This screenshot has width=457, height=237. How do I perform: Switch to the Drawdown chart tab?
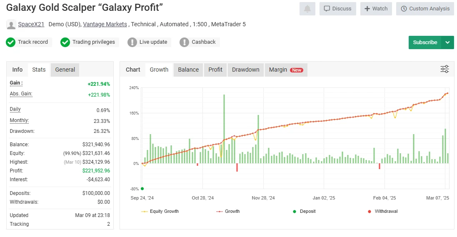tap(245, 70)
